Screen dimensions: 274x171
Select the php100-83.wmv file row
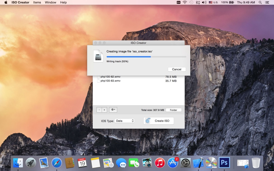pos(138,81)
